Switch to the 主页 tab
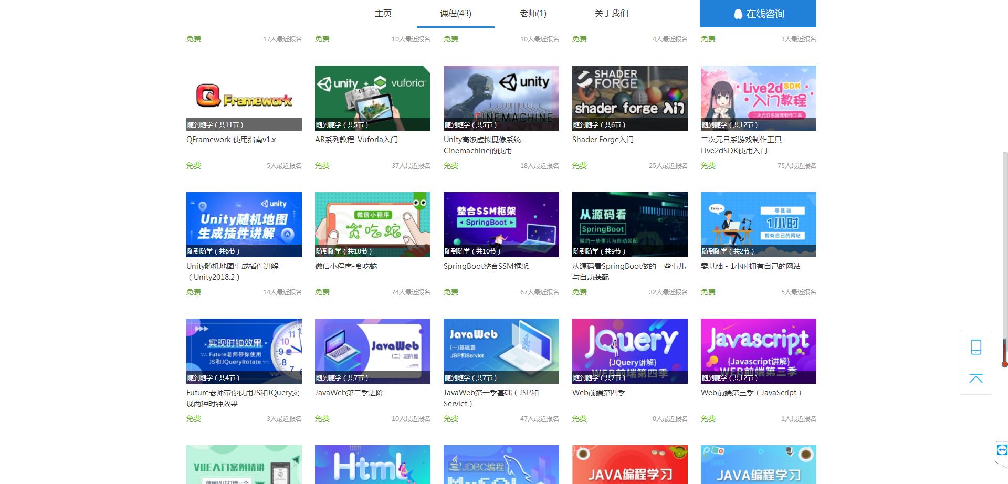Viewport: 1008px width, 484px height. point(382,14)
